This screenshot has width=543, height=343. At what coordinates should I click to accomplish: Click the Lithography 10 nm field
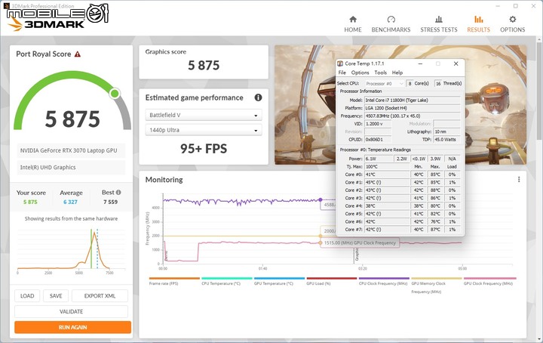click(x=446, y=131)
